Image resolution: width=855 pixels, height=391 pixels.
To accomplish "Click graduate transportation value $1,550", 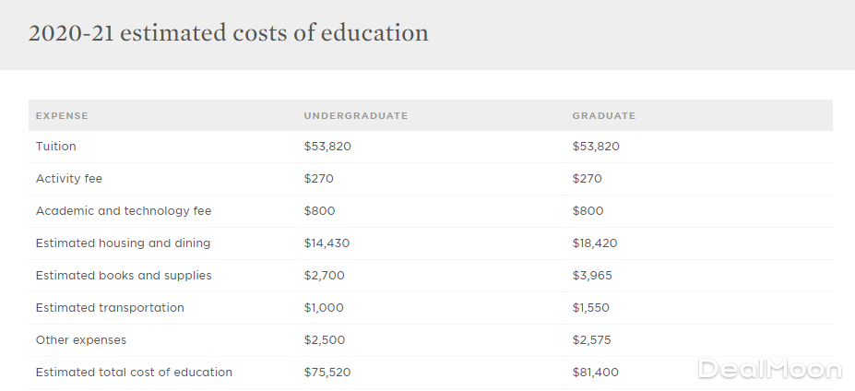I will (x=590, y=308).
